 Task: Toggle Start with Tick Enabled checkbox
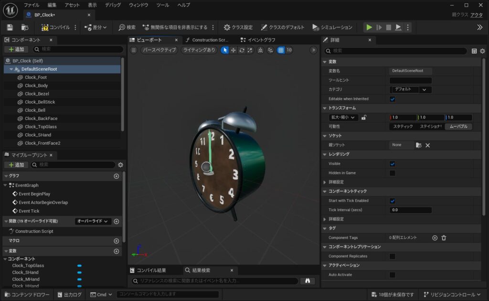(x=393, y=201)
